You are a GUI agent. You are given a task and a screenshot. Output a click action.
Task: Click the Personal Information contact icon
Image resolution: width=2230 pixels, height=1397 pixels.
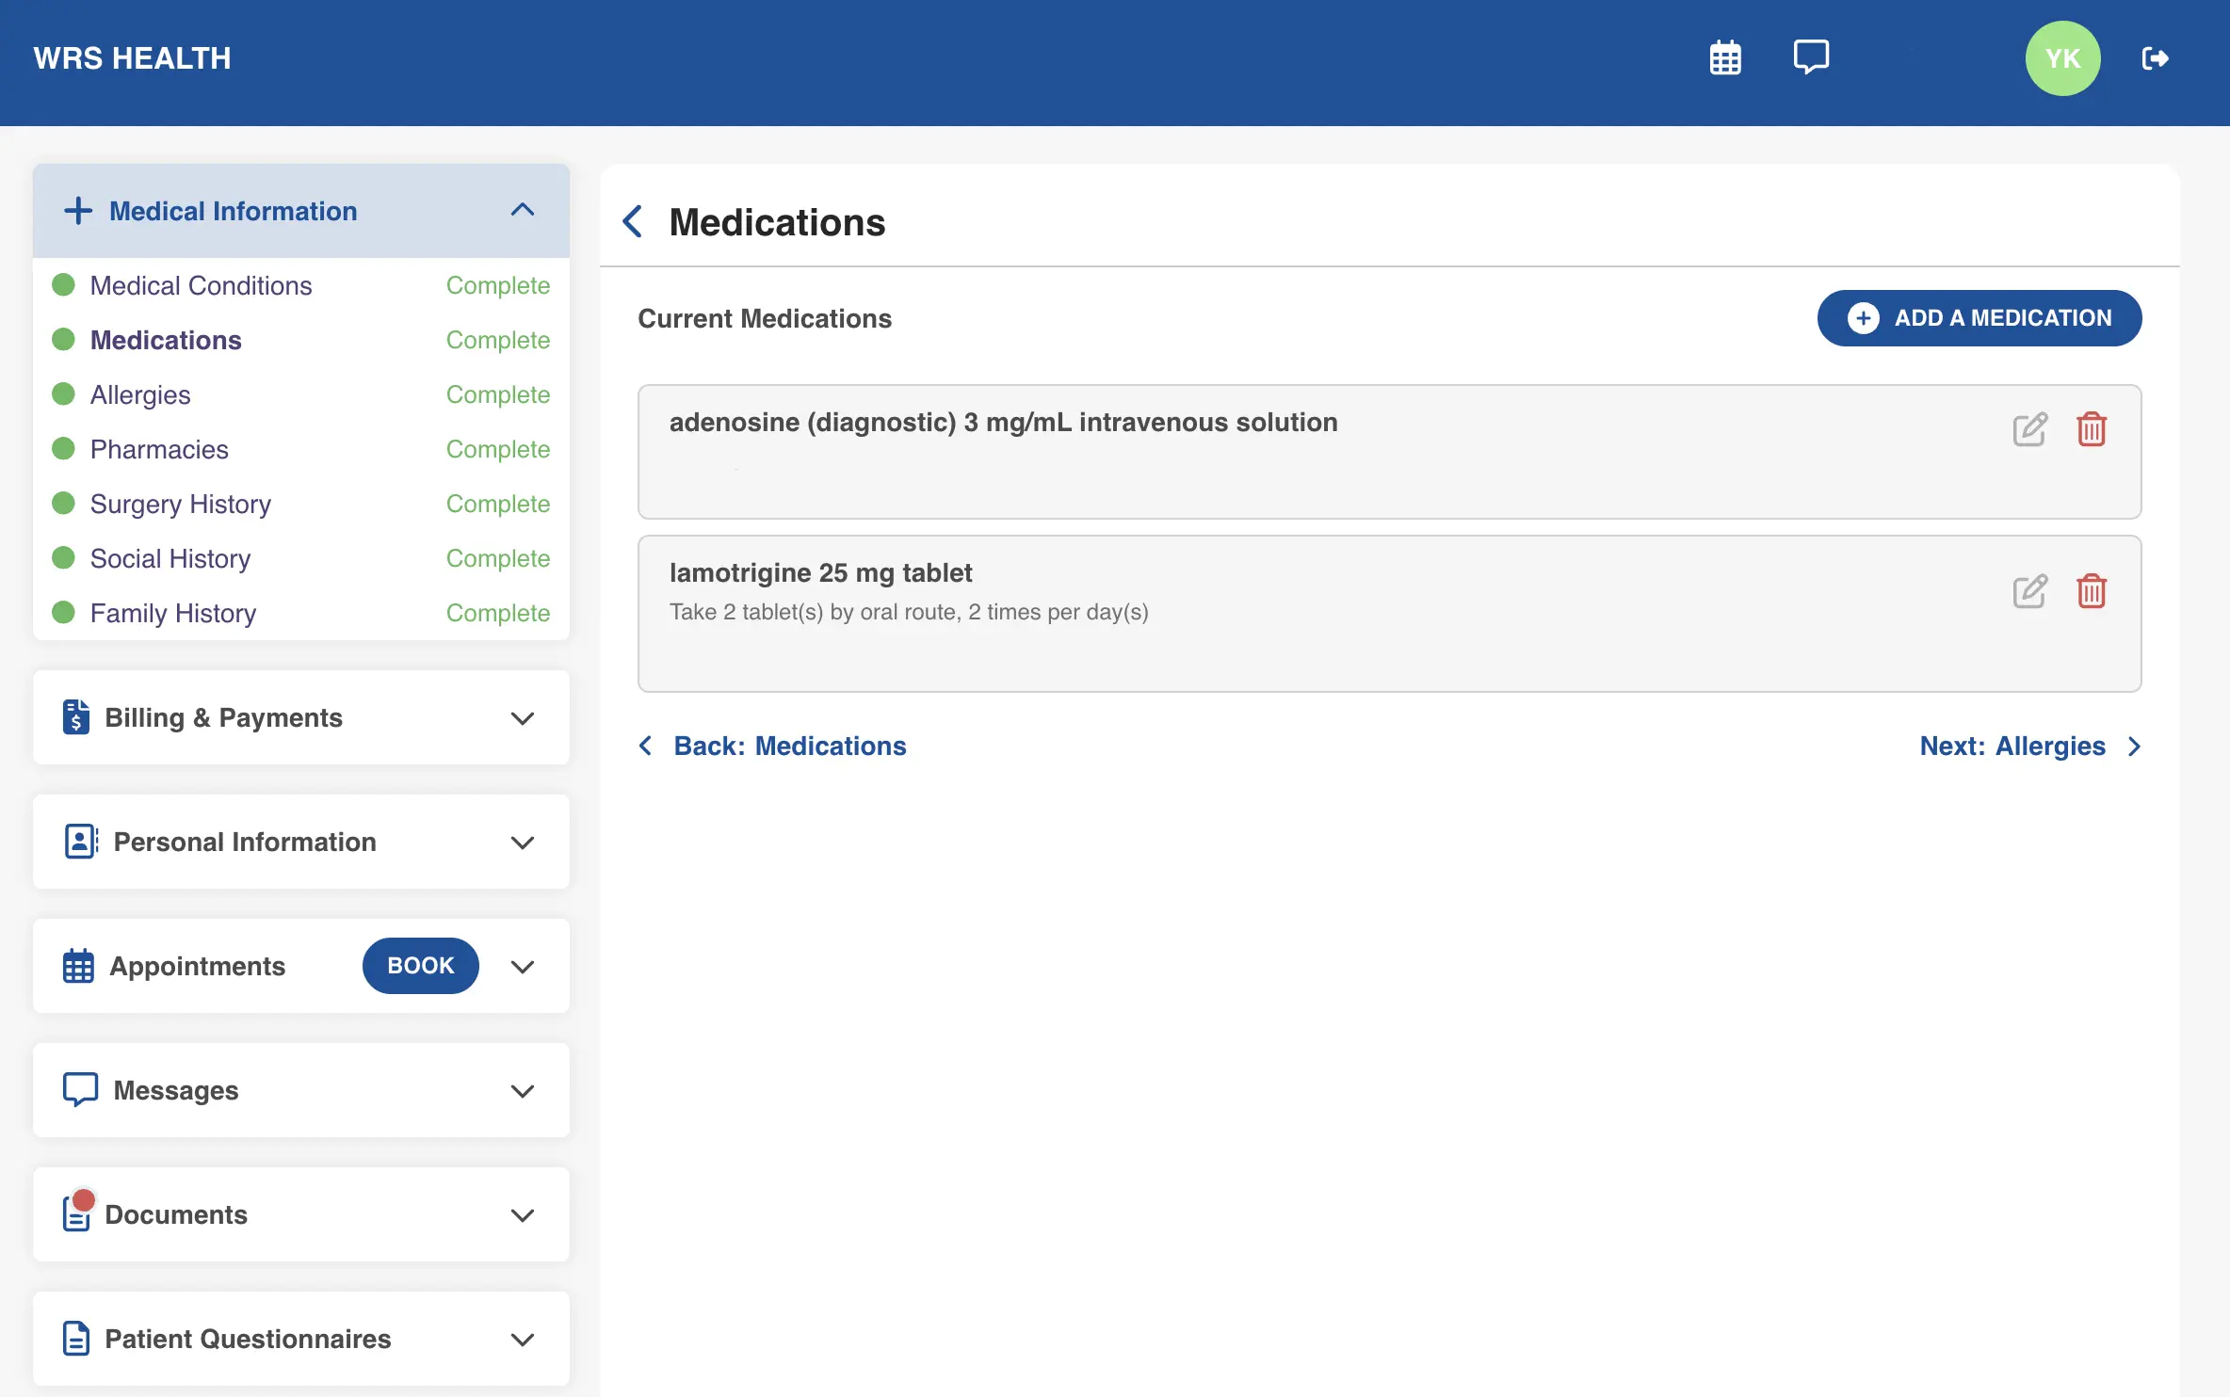81,842
